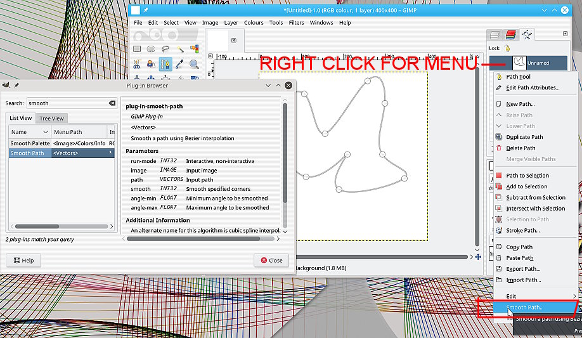The width and height of the screenshot is (582, 338).
Task: Select the Zoom magnifier tool
Action: [194, 64]
